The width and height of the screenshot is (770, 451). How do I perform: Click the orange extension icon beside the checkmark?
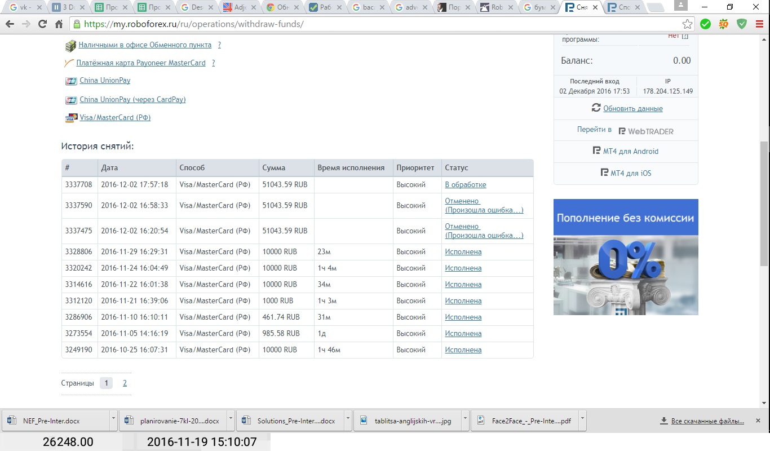724,24
